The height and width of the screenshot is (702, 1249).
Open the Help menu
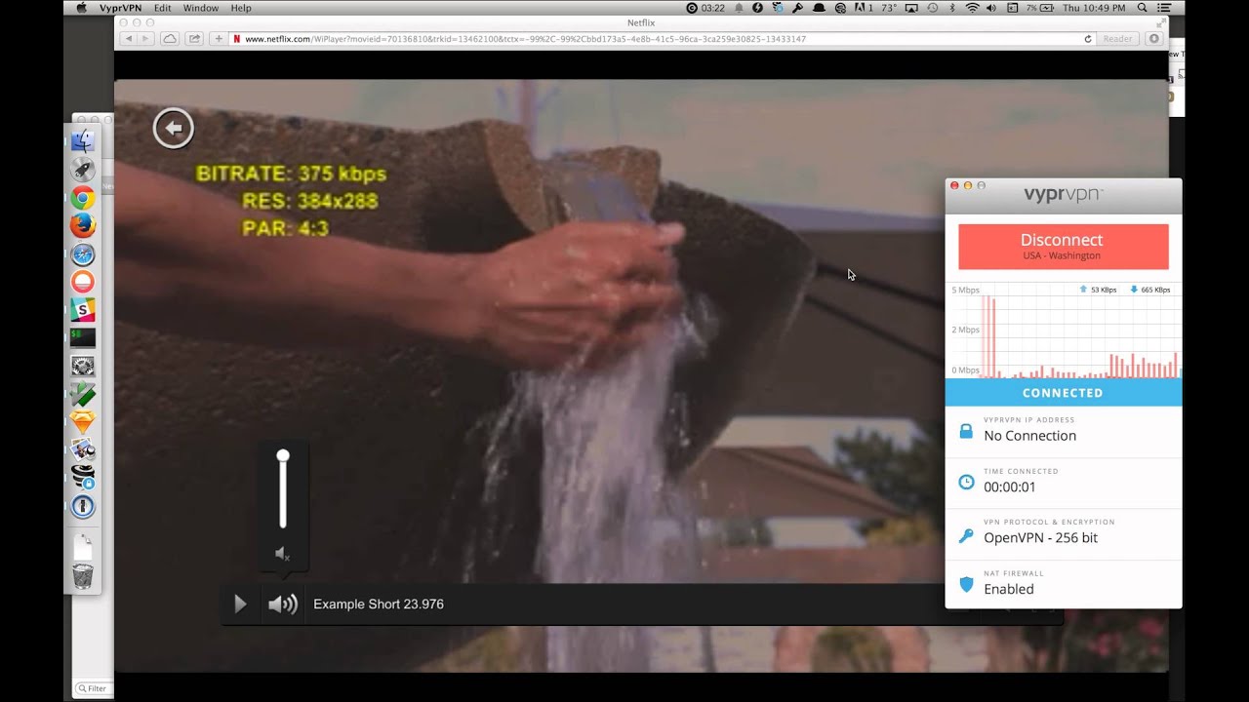241,8
